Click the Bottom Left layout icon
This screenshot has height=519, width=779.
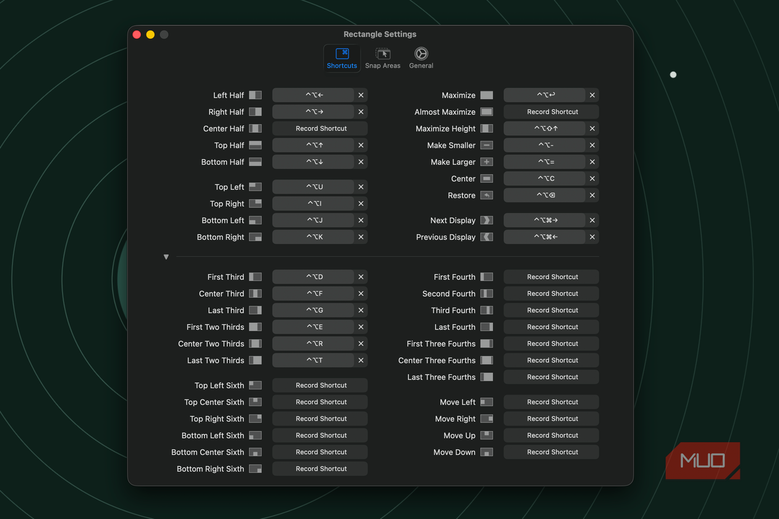pyautogui.click(x=255, y=220)
